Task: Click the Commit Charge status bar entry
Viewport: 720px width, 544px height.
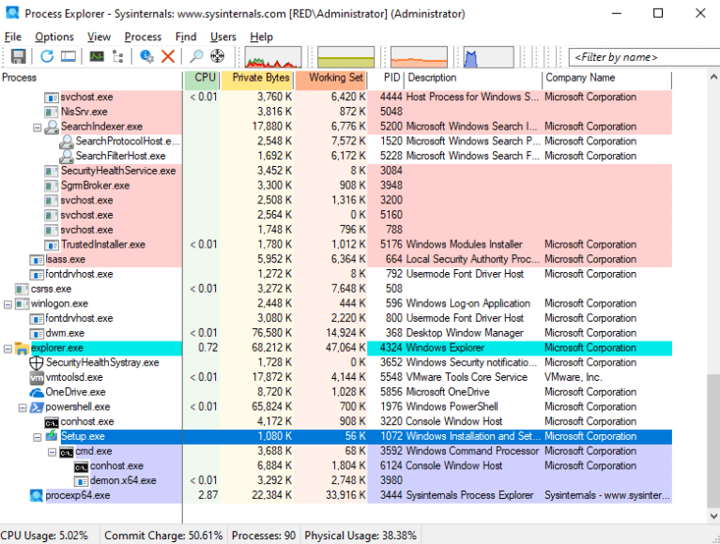Action: click(163, 536)
